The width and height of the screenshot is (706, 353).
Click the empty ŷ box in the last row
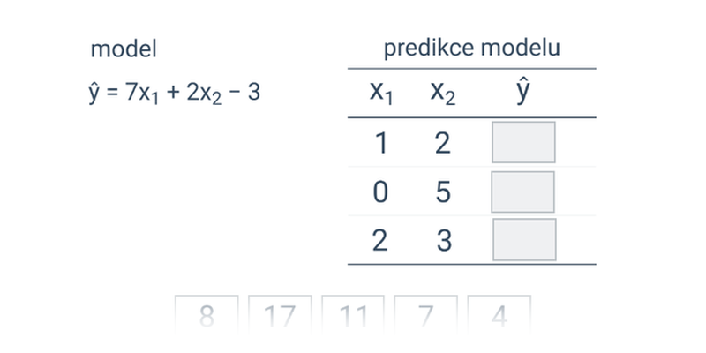click(x=523, y=240)
